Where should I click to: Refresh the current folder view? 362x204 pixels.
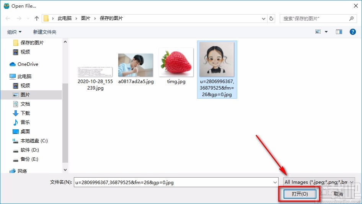click(271, 18)
